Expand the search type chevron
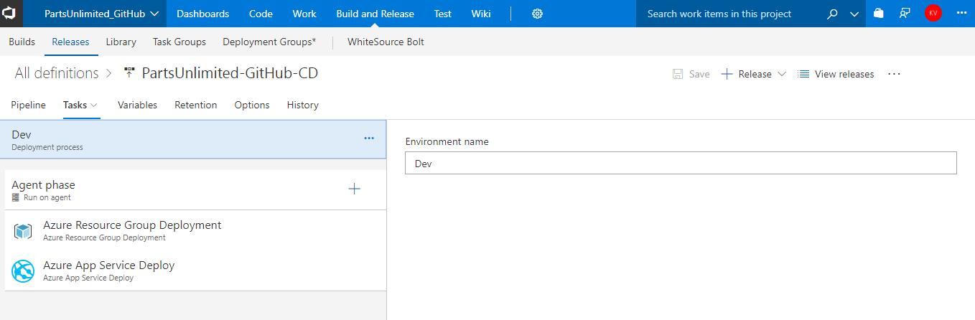The image size is (975, 320). [x=854, y=14]
